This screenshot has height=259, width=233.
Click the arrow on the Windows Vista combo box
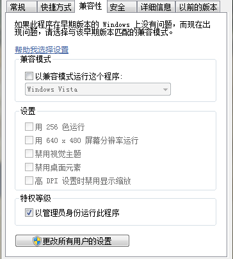pyautogui.click(x=165, y=90)
